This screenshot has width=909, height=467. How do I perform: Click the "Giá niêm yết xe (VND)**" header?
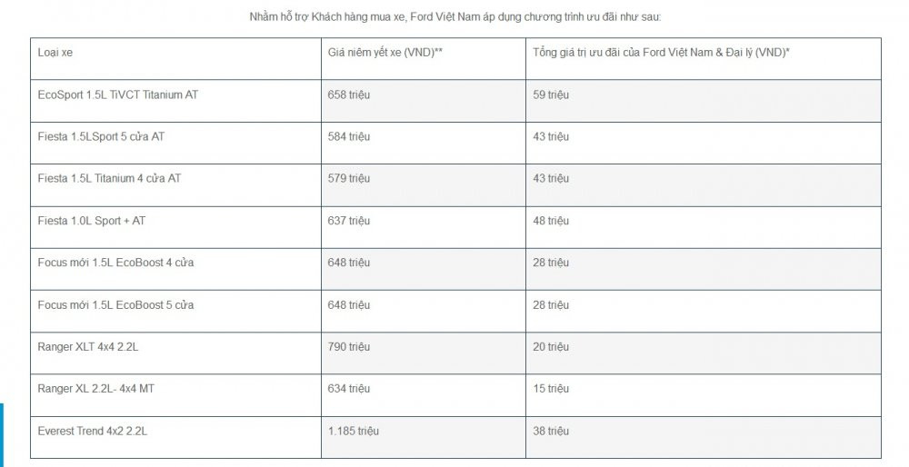[x=385, y=53]
